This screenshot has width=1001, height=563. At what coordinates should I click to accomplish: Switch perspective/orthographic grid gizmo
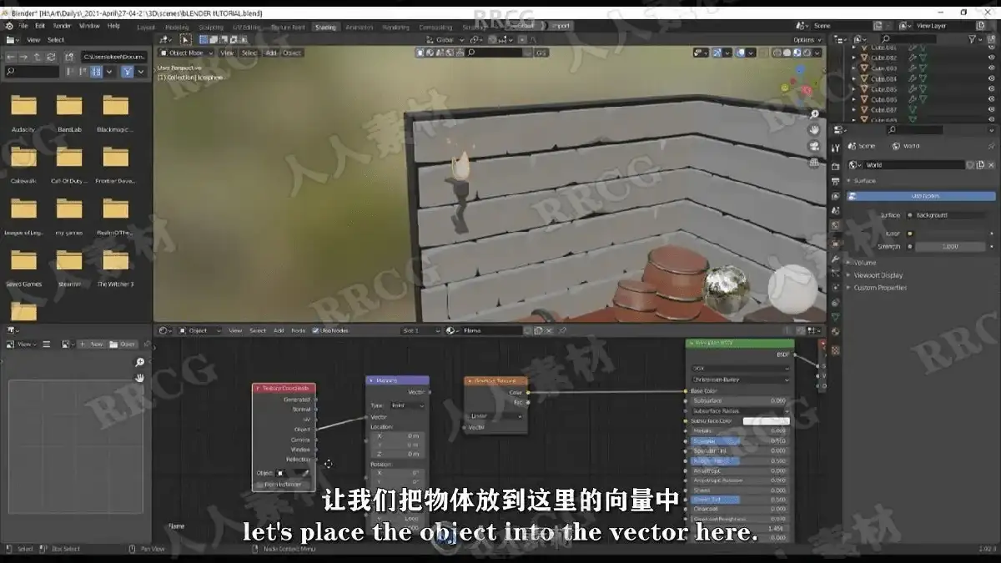[x=814, y=162]
